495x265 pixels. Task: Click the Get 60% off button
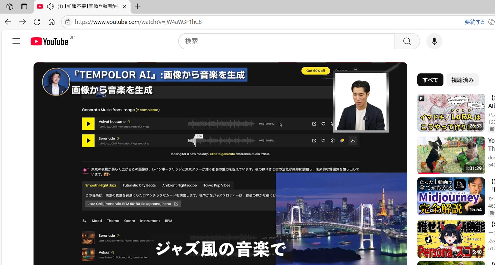[315, 71]
